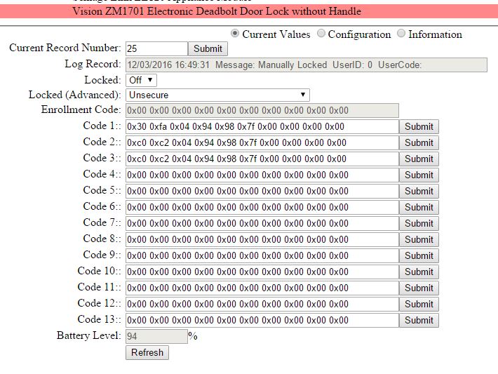Select the Configuration radio button
The height and width of the screenshot is (374, 498).
tap(321, 34)
